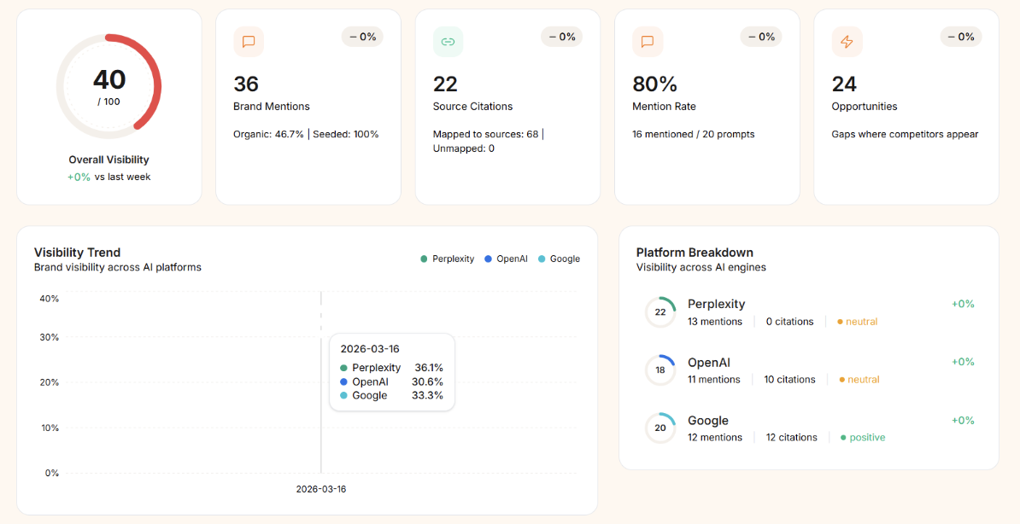Click Perplexity's '13 mentions' text
The height and width of the screenshot is (524, 1020).
point(715,322)
